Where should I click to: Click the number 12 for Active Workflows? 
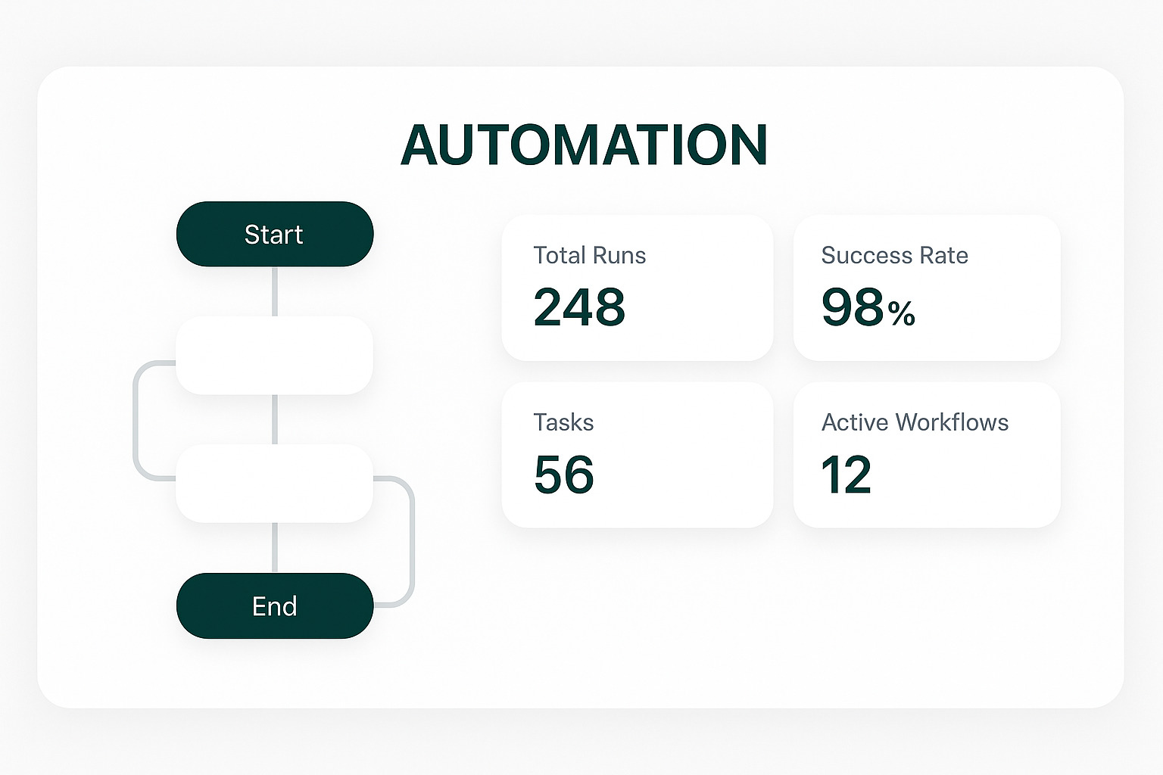[847, 475]
